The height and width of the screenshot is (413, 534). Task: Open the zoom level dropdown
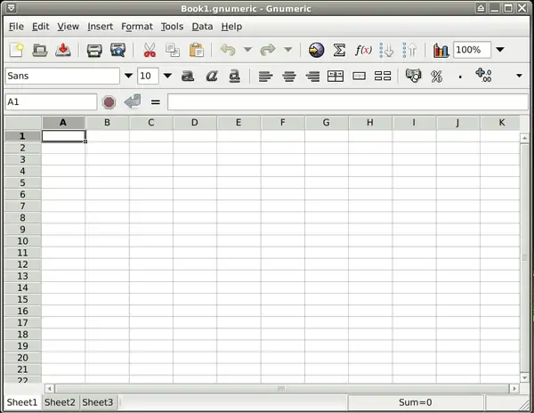(x=499, y=51)
